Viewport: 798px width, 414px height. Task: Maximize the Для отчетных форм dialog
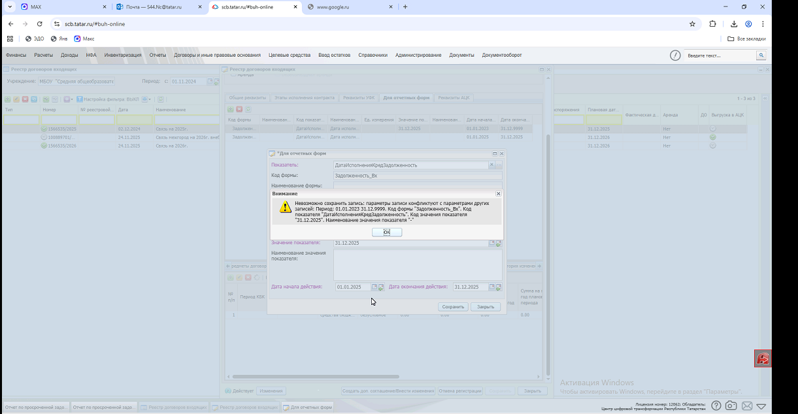[x=495, y=153]
